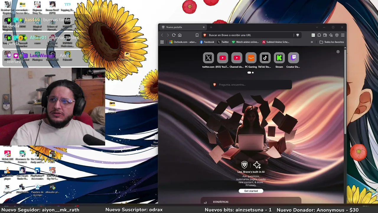
Task: Open CapCut desktop shortcut
Action: point(7,189)
